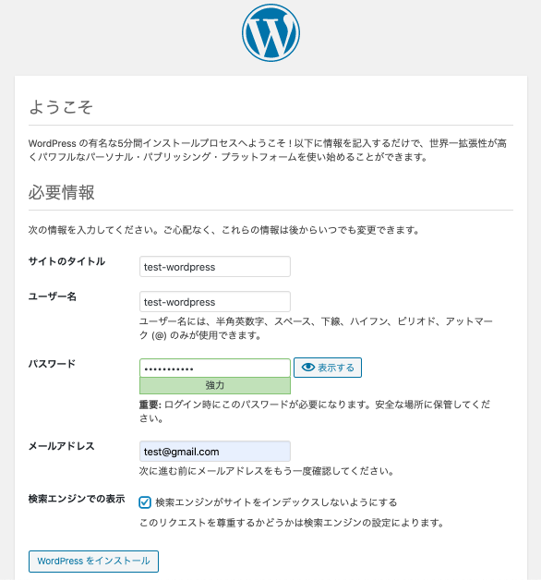
Task: Click the WordPress logo at top
Action: [270, 33]
